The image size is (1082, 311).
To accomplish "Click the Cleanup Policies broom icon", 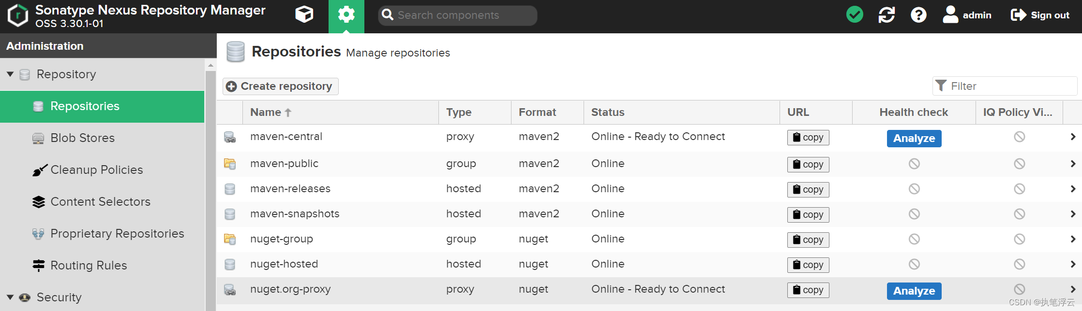I will [40, 170].
